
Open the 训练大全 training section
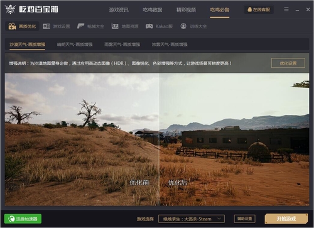(x=193, y=26)
